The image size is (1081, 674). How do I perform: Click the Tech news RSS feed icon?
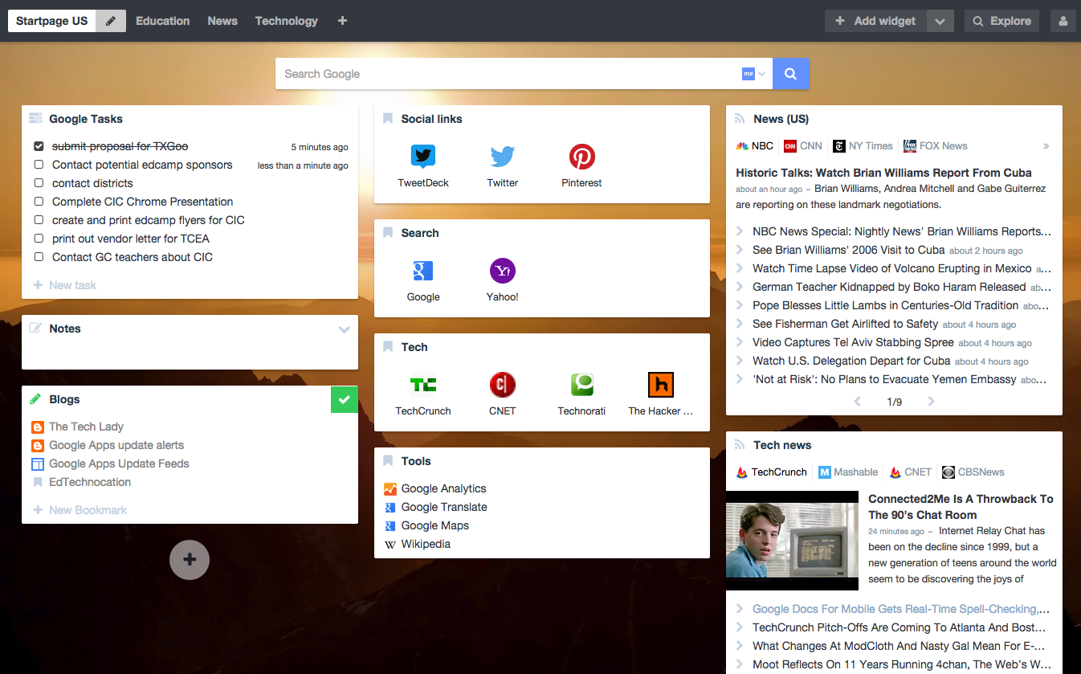[x=740, y=445]
